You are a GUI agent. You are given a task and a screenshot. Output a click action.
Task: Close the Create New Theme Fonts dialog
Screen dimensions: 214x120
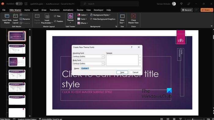[x=139, y=47]
